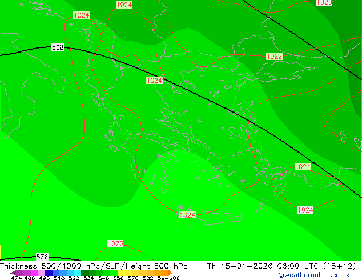Click the 558 legend value
362x280 pixels.
(118, 278)
